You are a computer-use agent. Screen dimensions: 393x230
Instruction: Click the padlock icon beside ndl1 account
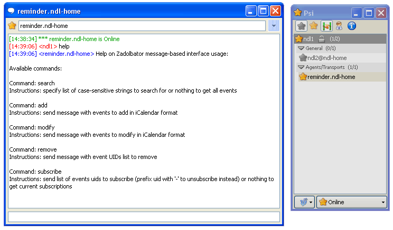322,39
